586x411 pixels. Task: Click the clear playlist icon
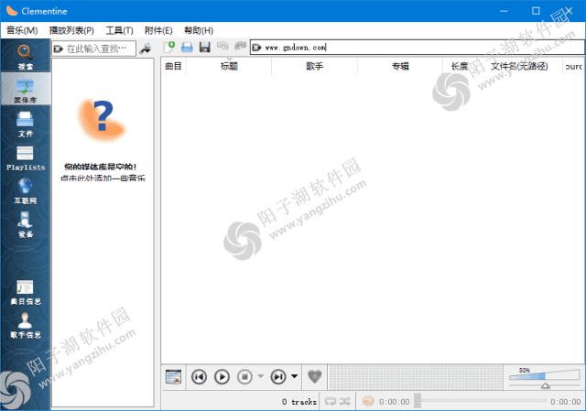click(x=173, y=376)
